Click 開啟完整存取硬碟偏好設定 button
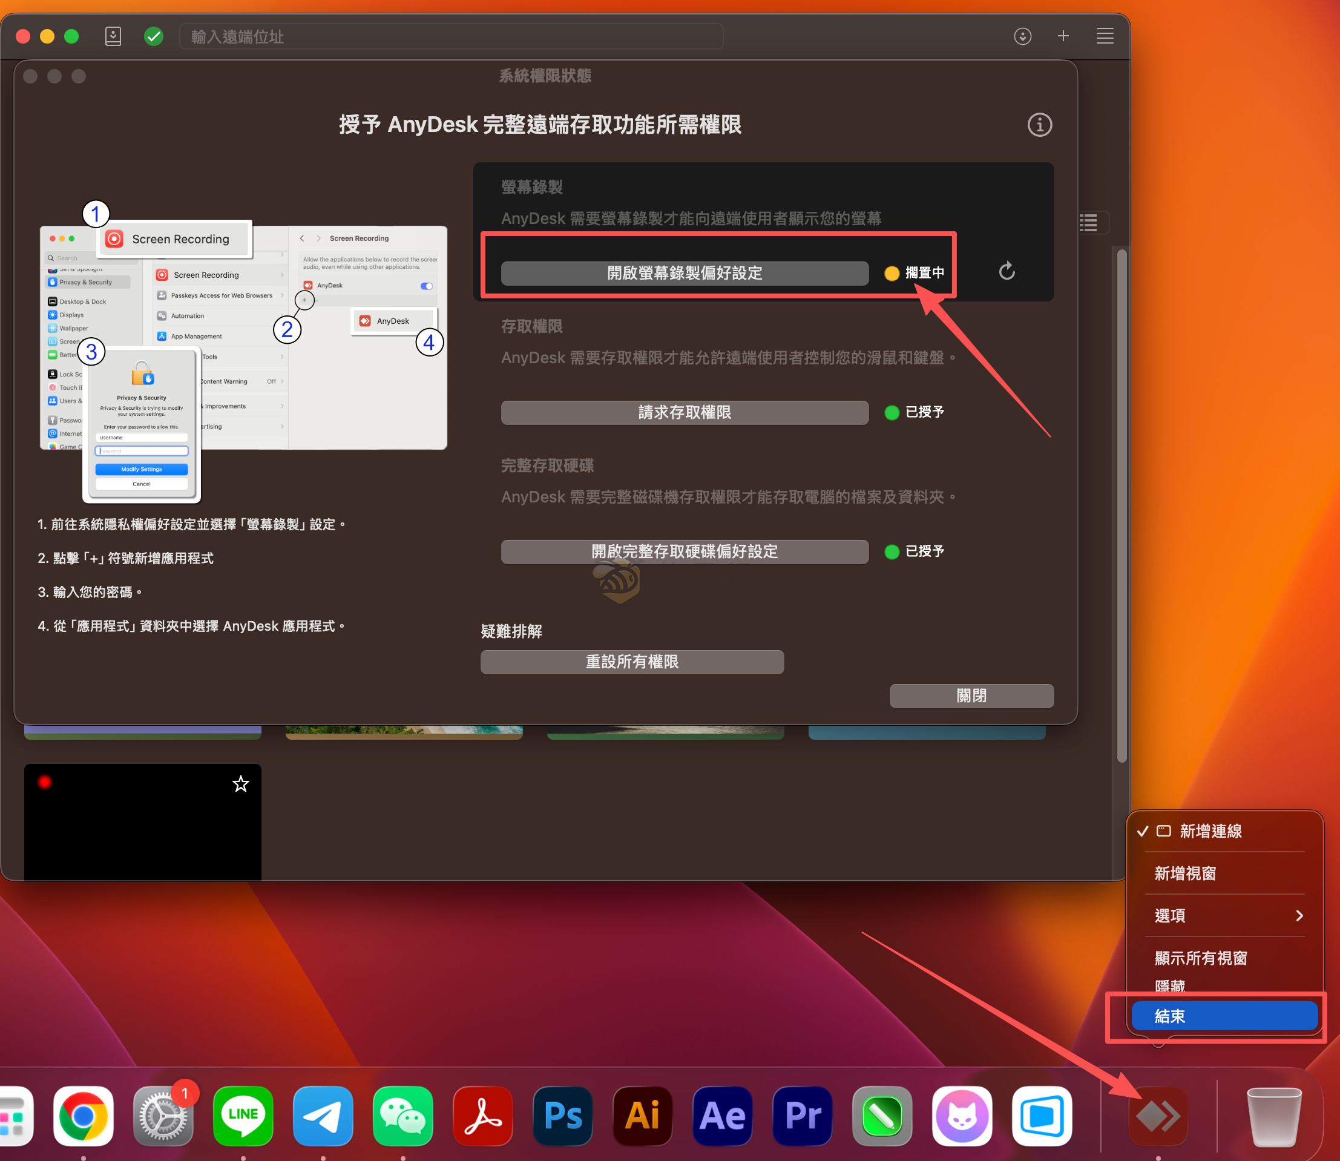Image resolution: width=1340 pixels, height=1161 pixels. (x=685, y=552)
